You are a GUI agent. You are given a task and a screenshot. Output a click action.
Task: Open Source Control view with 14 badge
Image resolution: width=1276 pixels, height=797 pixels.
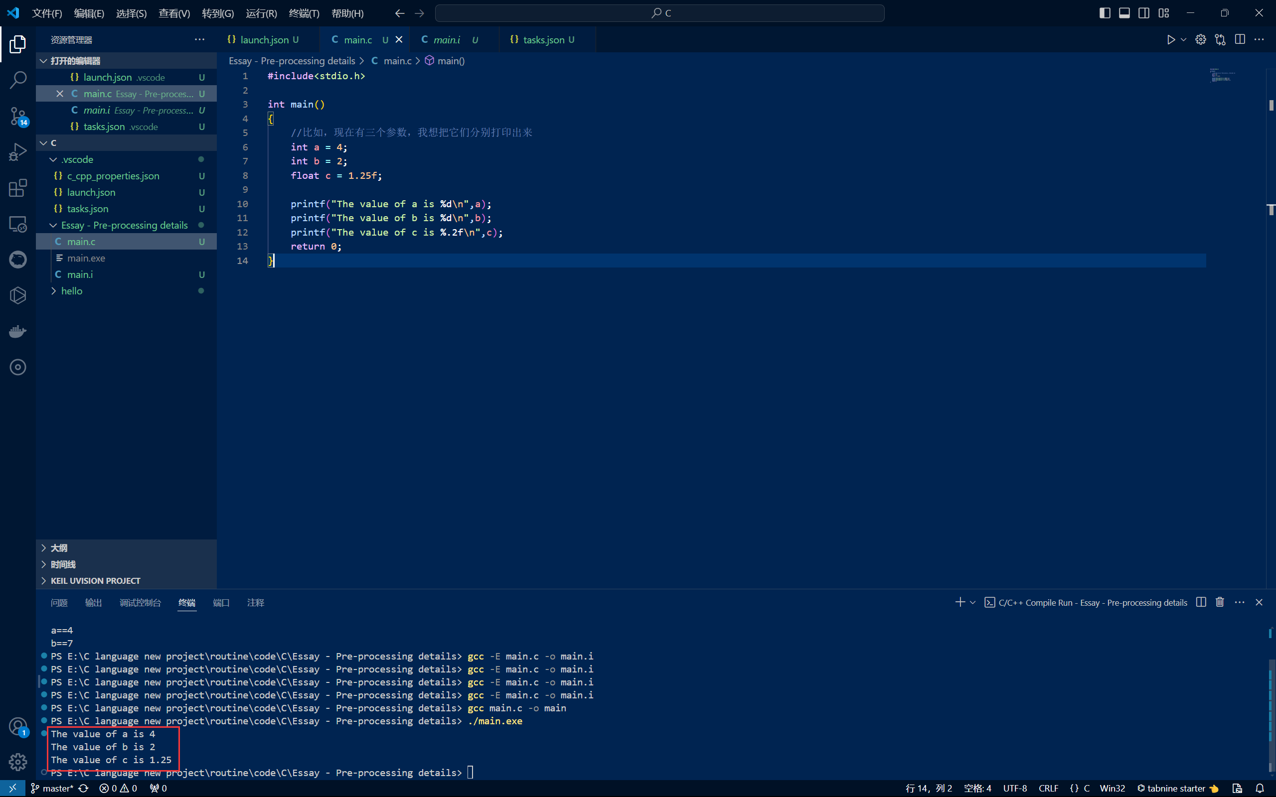point(18,116)
